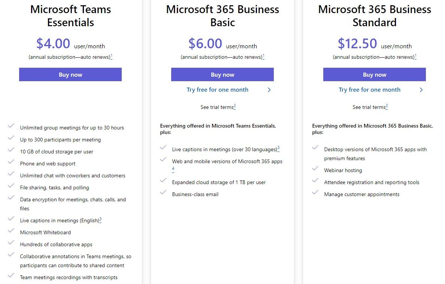Open footnote 2 beside Business Standard's trial terms
This screenshot has width=445, height=284.
click(x=387, y=106)
